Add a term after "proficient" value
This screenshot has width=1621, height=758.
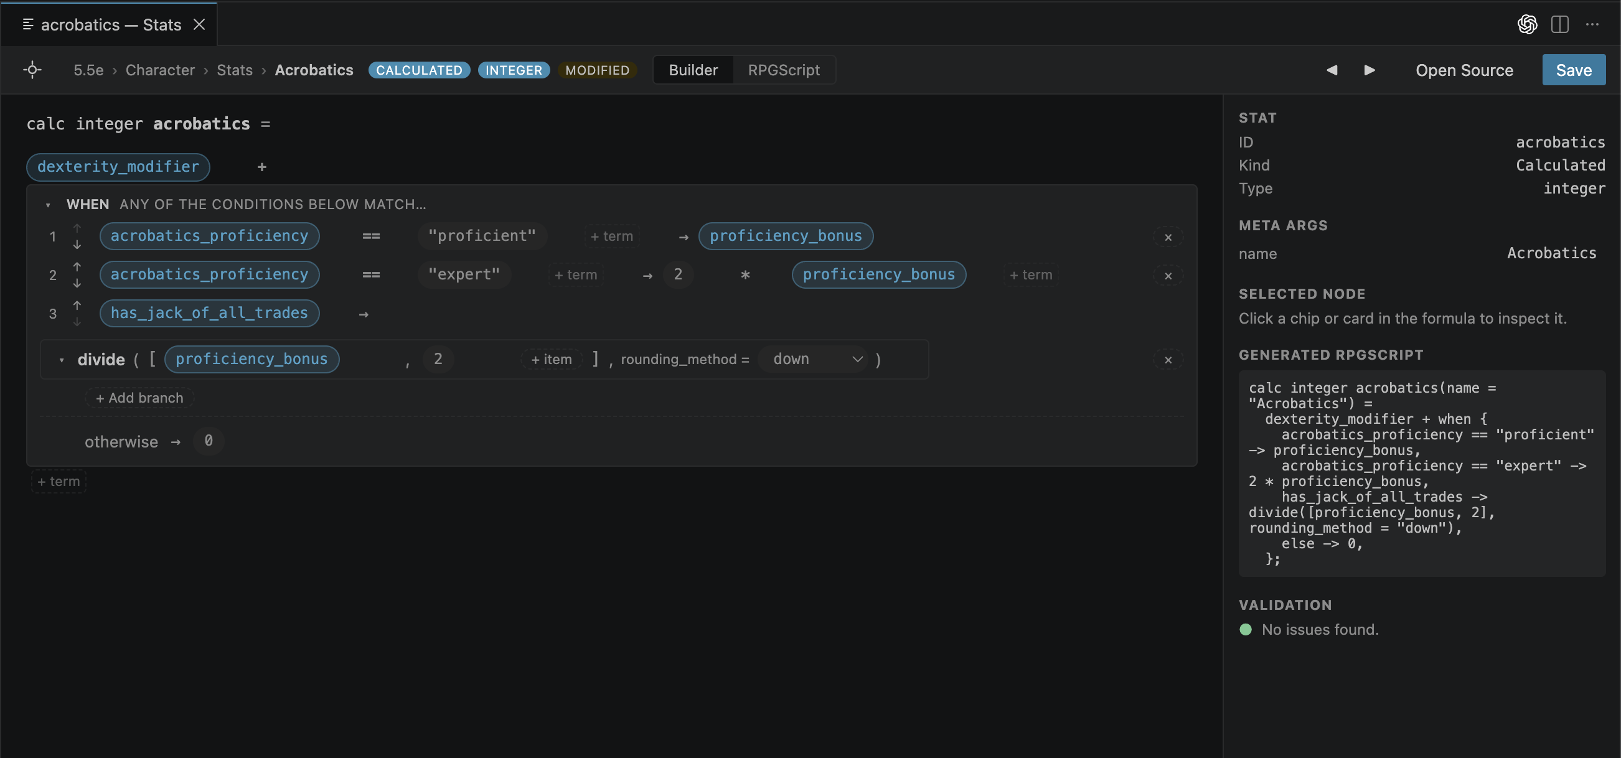click(612, 236)
